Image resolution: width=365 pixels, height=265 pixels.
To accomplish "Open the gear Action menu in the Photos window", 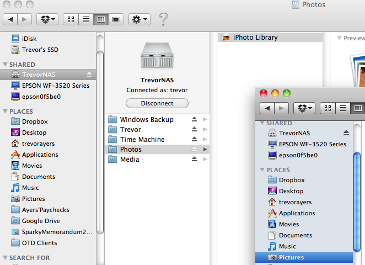I will pyautogui.click(x=139, y=19).
